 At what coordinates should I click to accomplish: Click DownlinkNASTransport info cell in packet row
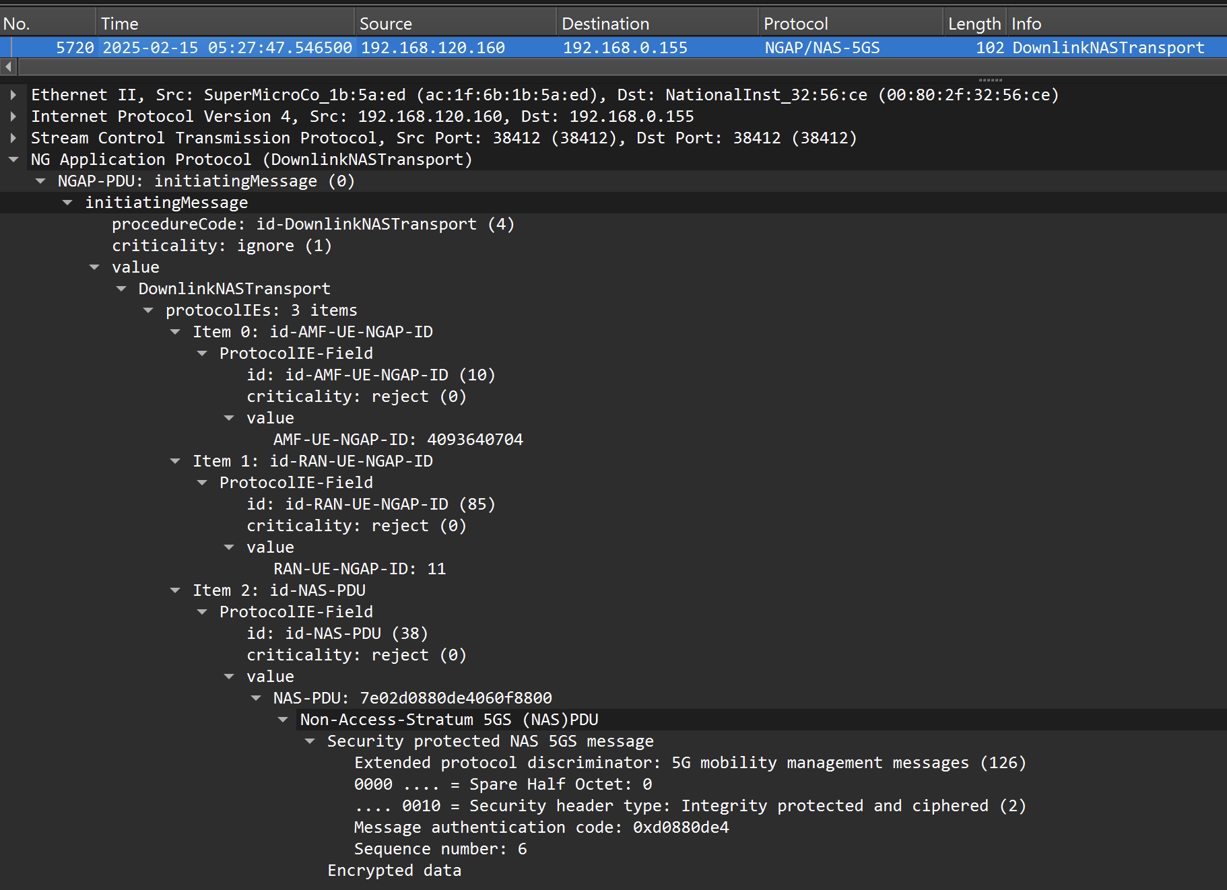click(1108, 48)
